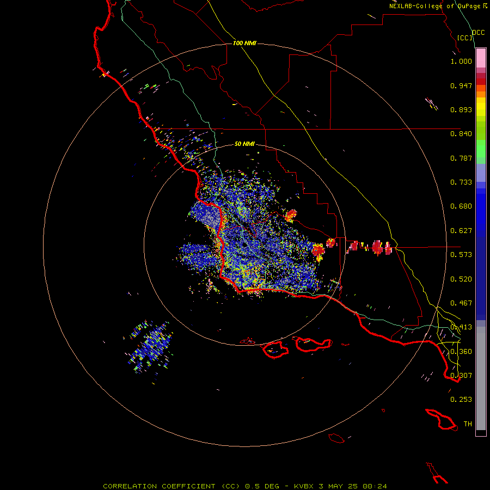Click the 1.000 color scale value

point(461,61)
